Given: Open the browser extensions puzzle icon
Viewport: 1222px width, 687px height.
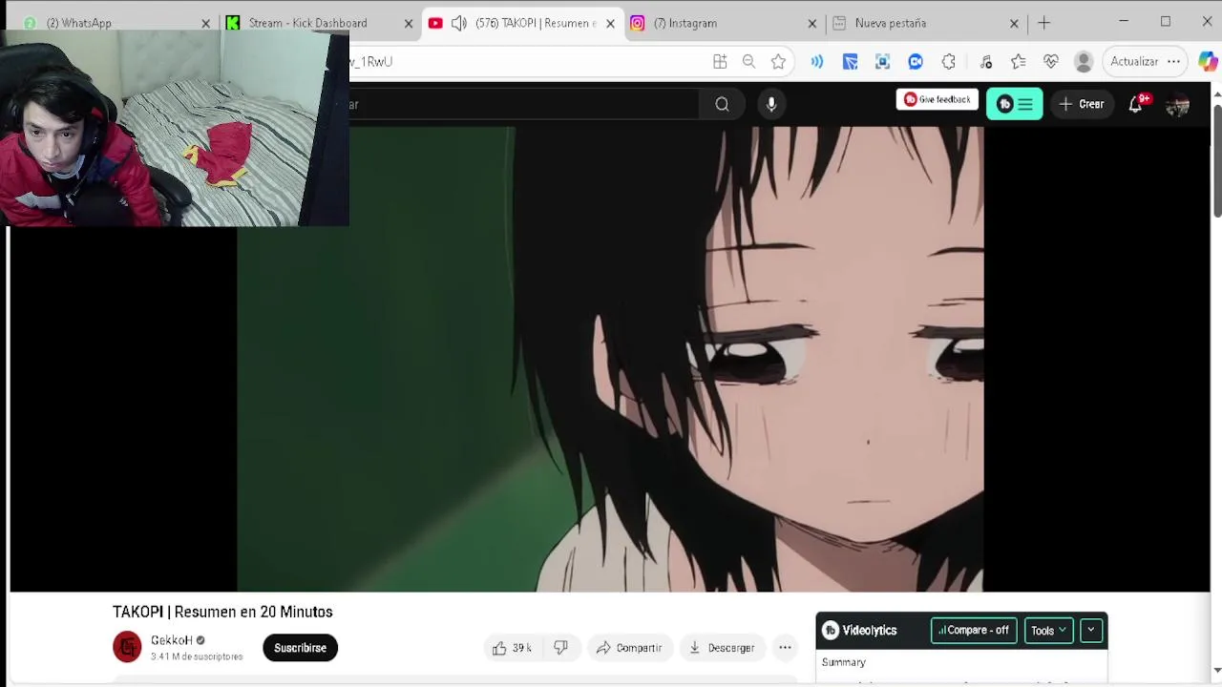Looking at the screenshot, I should tap(948, 62).
